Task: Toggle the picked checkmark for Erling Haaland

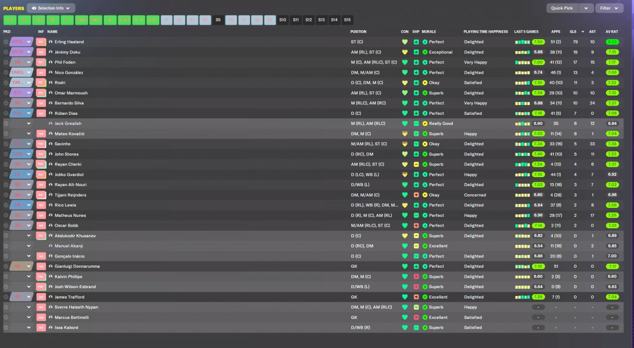Action: pos(6,42)
